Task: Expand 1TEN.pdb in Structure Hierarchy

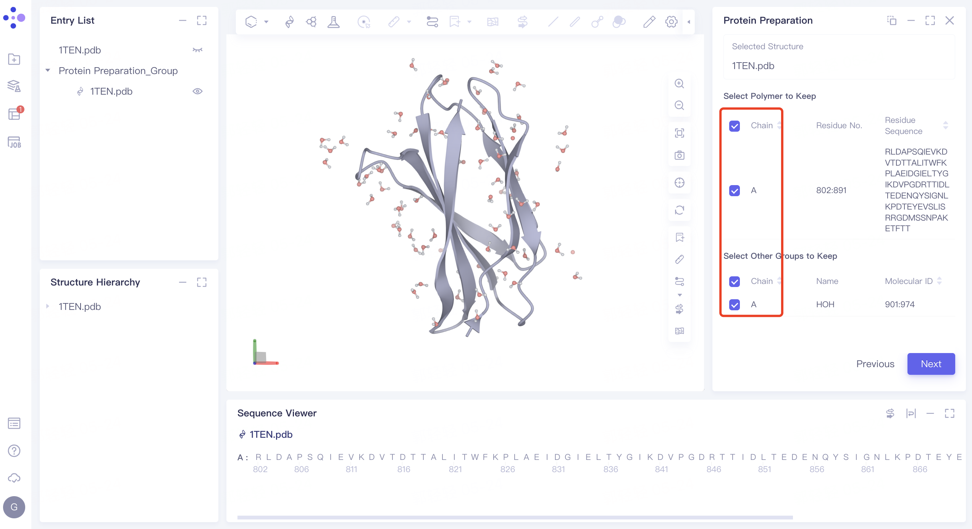Action: [x=48, y=306]
